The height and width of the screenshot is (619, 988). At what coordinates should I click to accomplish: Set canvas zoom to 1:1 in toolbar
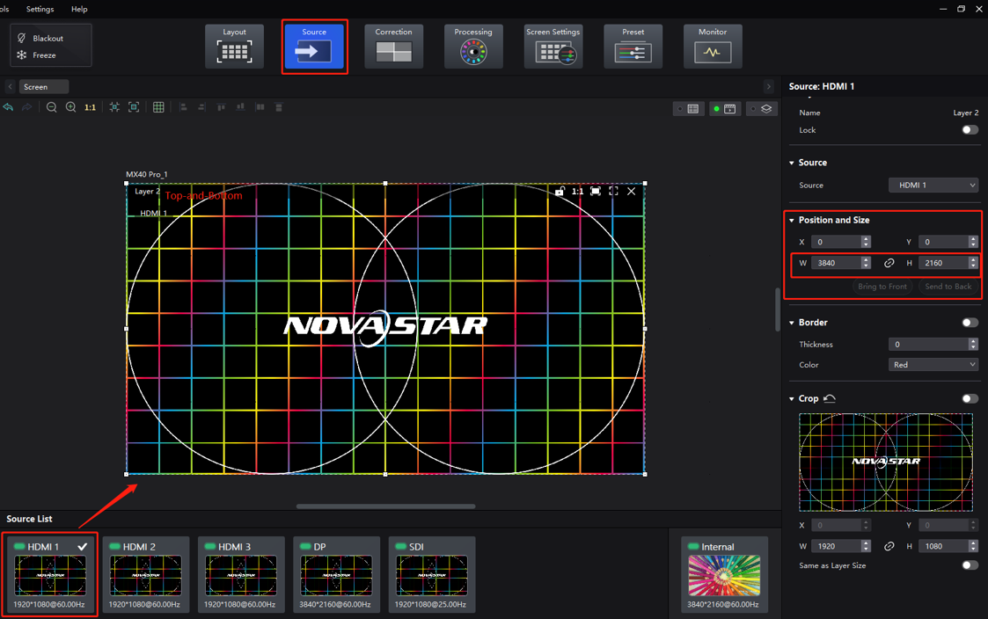(90, 107)
